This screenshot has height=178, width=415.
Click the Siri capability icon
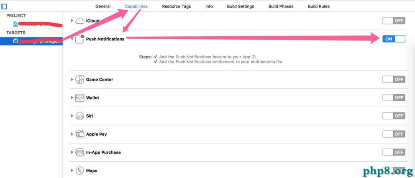pyautogui.click(x=79, y=116)
